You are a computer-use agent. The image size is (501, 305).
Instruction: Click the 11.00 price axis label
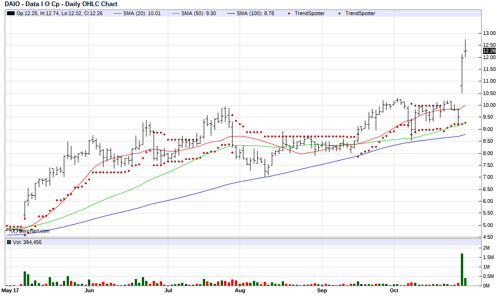tap(489, 81)
